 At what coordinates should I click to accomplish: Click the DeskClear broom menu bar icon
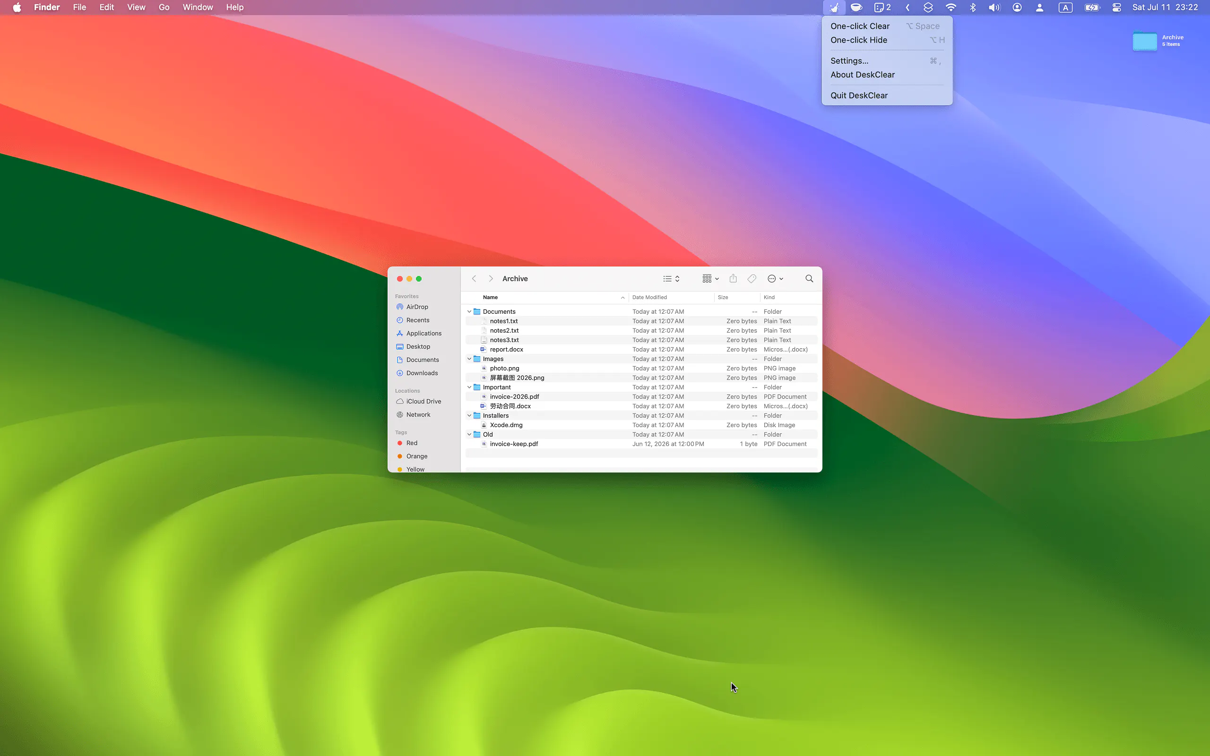coord(834,8)
